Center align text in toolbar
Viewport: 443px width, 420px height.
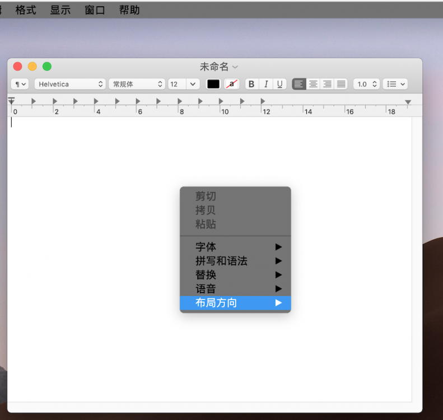(313, 84)
